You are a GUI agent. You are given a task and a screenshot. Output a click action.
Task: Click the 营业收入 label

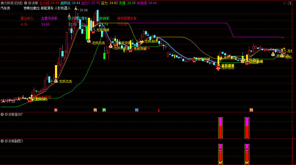click(x=27, y=18)
